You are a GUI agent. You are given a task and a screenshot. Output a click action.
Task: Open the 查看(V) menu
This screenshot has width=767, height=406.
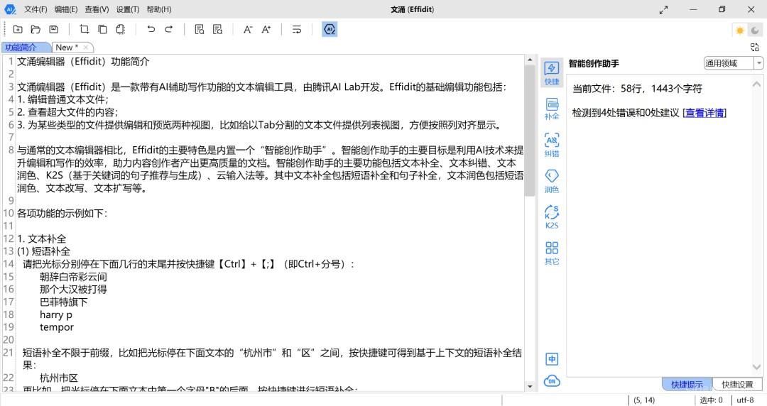pos(97,9)
